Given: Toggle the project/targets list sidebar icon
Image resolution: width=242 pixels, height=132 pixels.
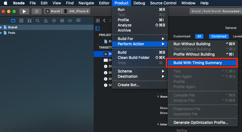Looking at the screenshot, I should pos(98,28).
